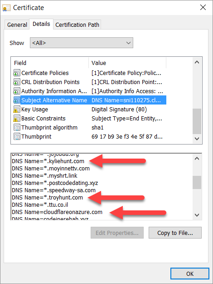213x284 pixels.
Task: Select the Key Usage warning icon
Action: 17,109
